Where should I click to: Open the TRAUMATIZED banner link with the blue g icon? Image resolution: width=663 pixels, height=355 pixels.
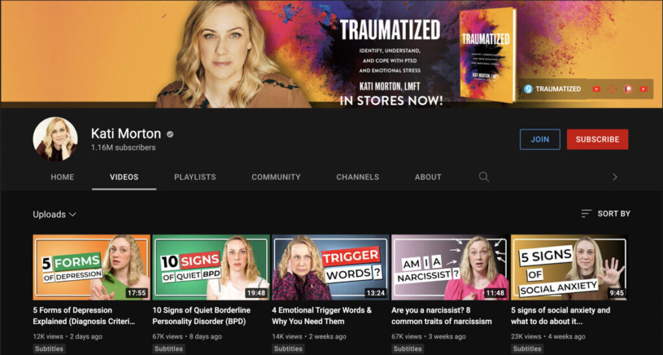click(552, 89)
